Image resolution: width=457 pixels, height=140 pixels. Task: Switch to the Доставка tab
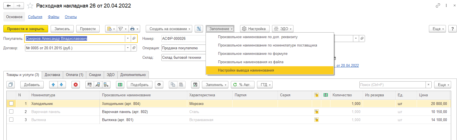tap(52, 75)
